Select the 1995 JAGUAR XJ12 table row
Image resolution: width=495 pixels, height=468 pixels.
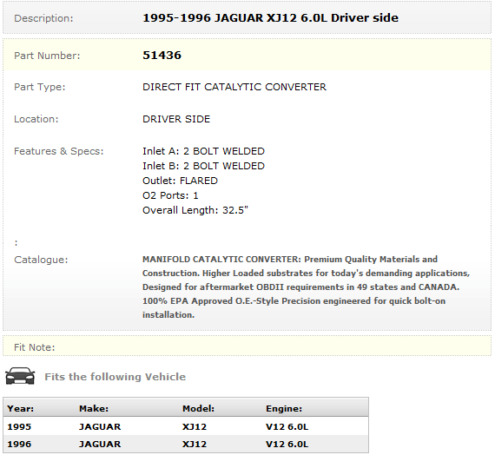[x=186, y=426]
